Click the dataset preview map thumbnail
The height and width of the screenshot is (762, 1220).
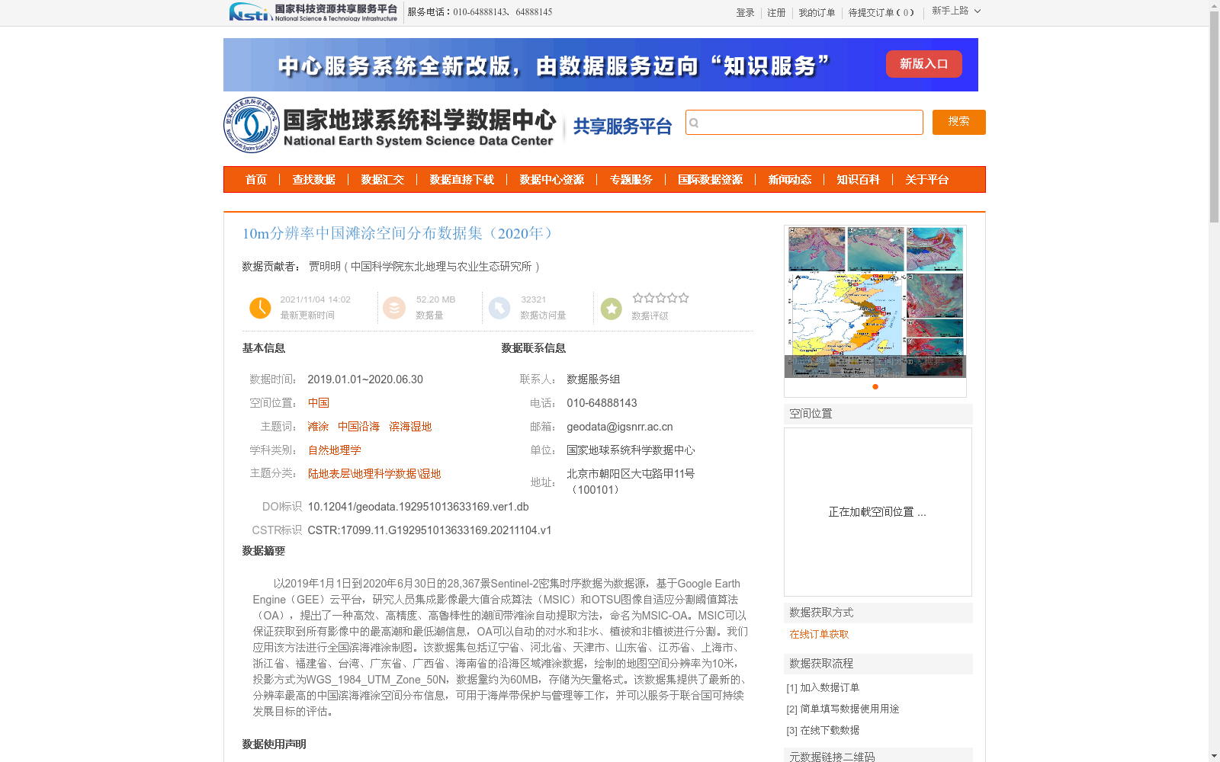point(875,302)
